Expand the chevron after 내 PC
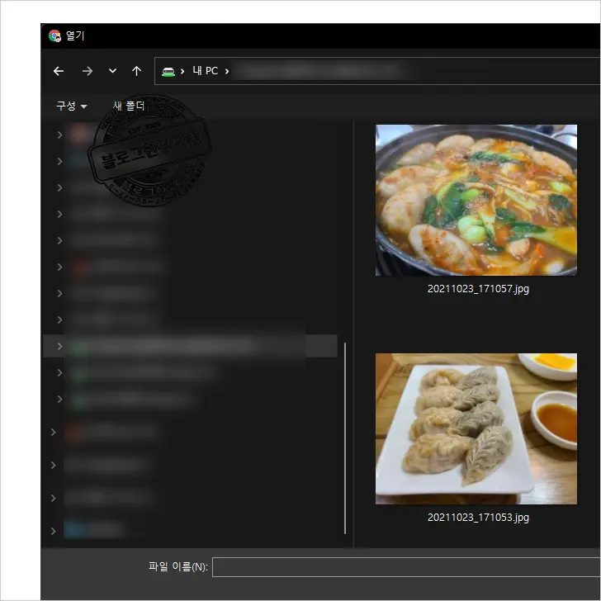The image size is (601, 601). [x=227, y=71]
